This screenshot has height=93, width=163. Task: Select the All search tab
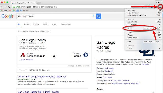coord(19,24)
